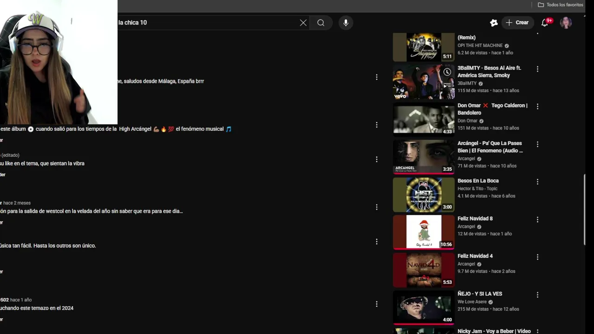This screenshot has height=334, width=594.
Task: Add Besos Al Aire to queue icon
Action: (447, 85)
